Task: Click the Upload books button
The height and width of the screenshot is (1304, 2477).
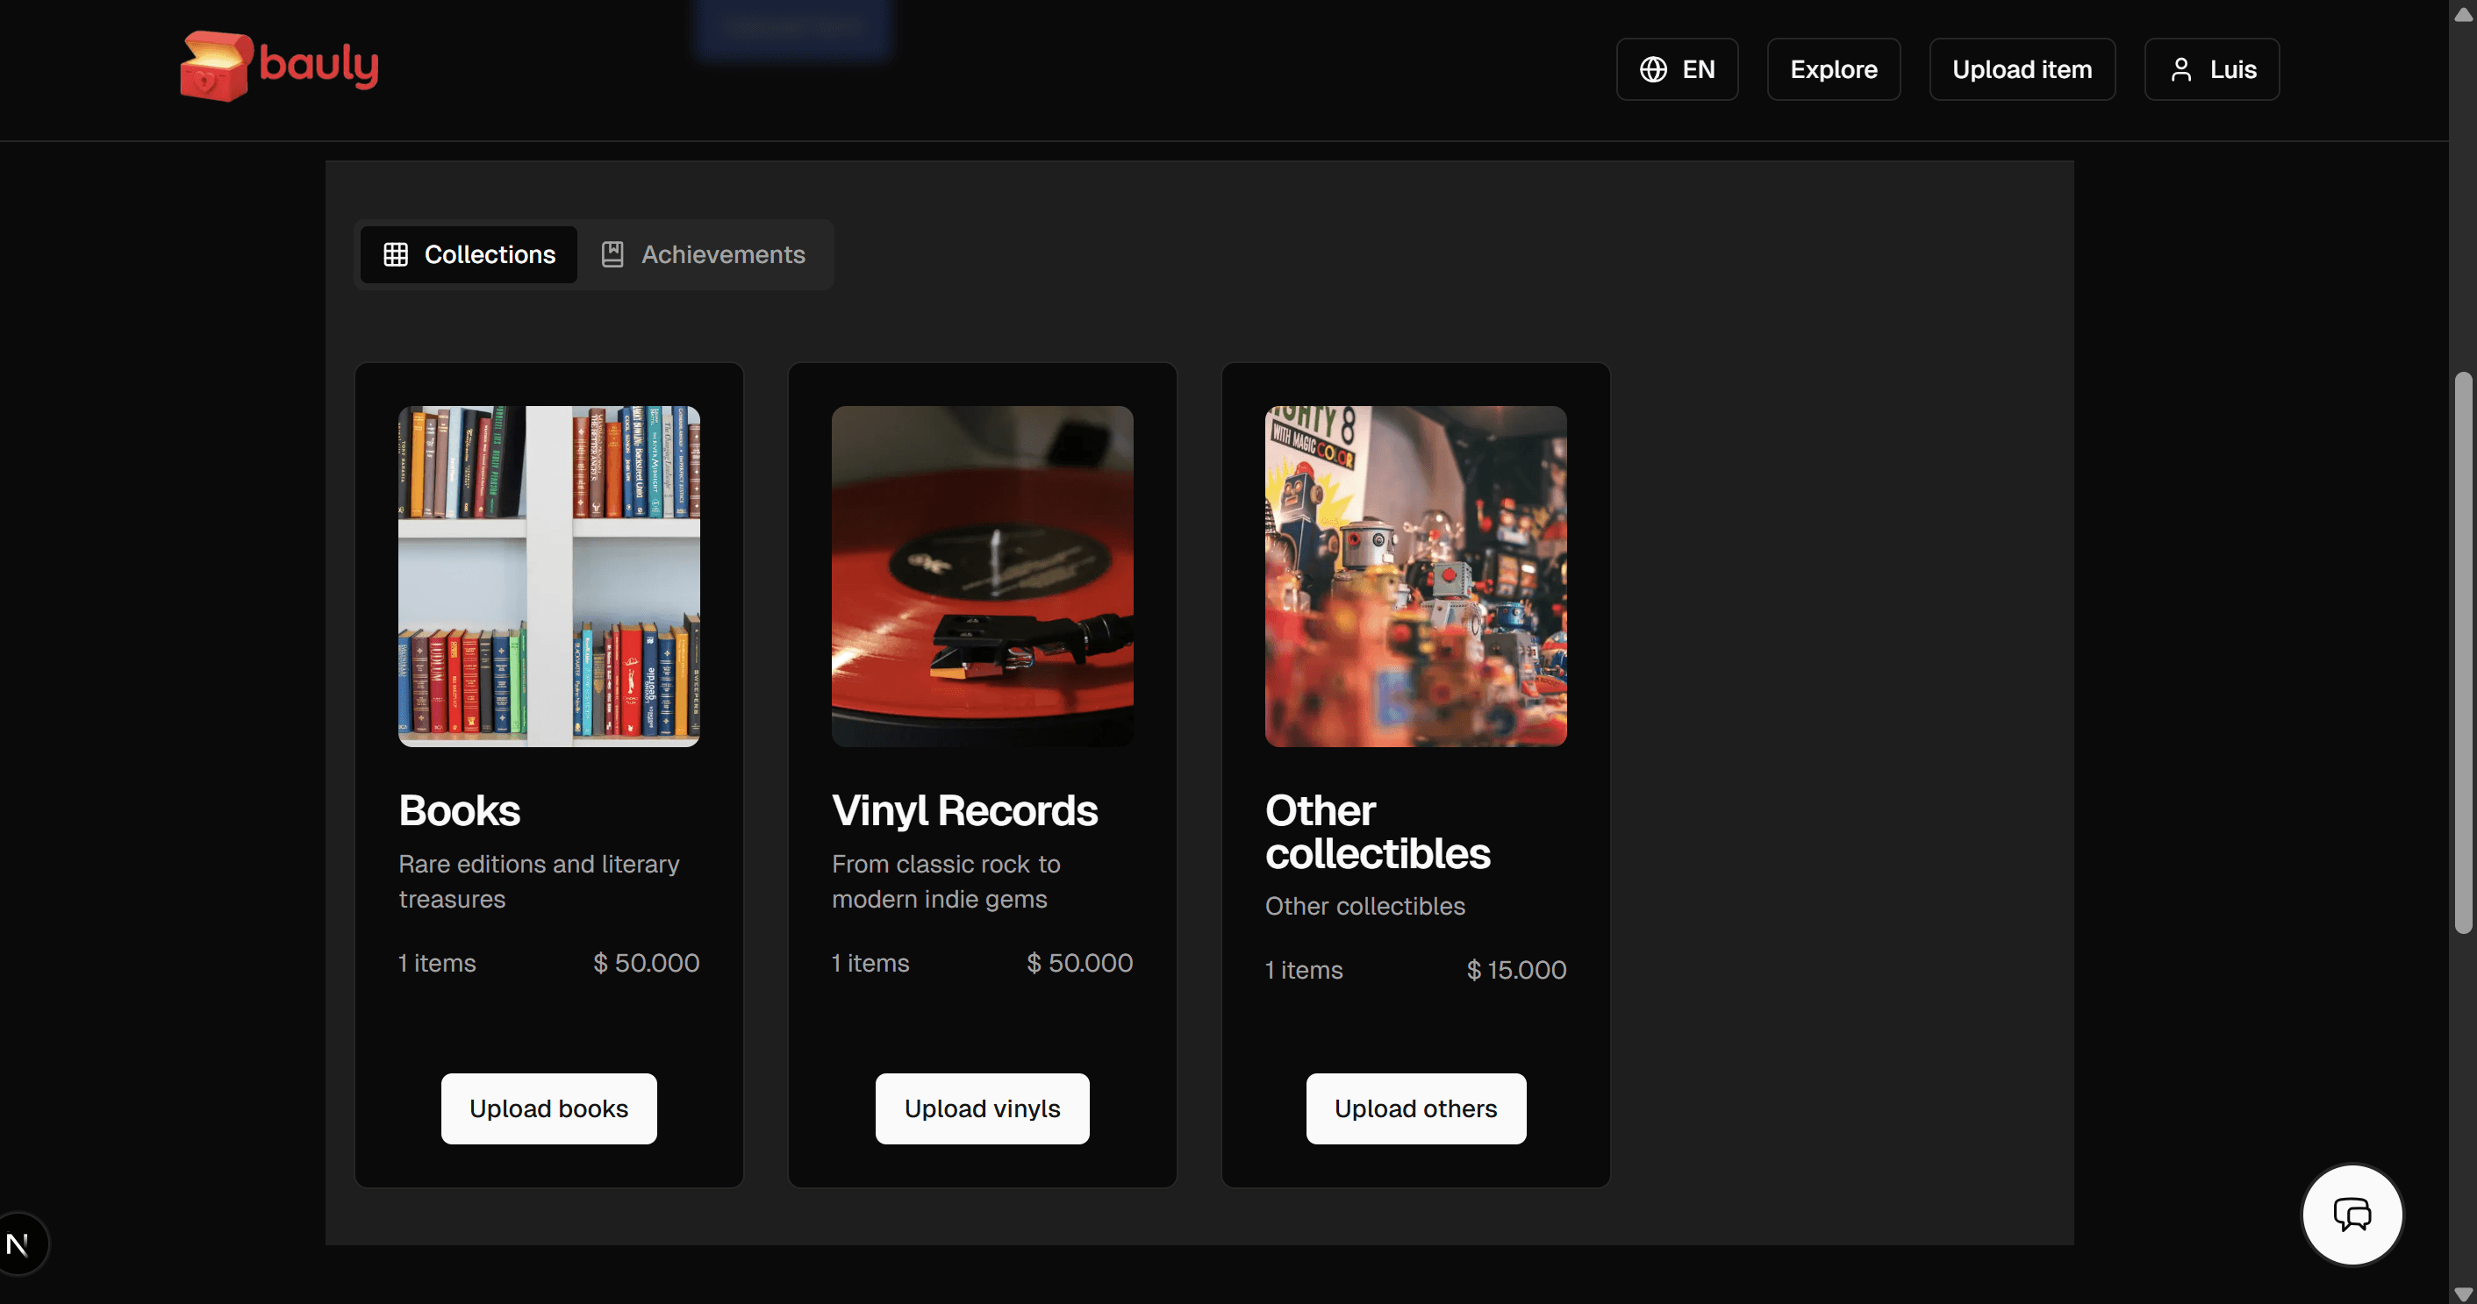Action: point(549,1109)
